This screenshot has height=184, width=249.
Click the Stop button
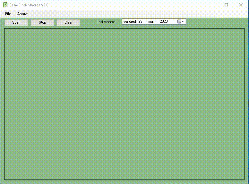(42, 22)
